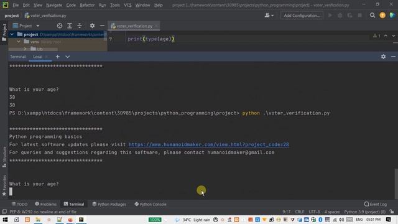
Task: Select the project root tree item
Action: pyautogui.click(x=58, y=34)
